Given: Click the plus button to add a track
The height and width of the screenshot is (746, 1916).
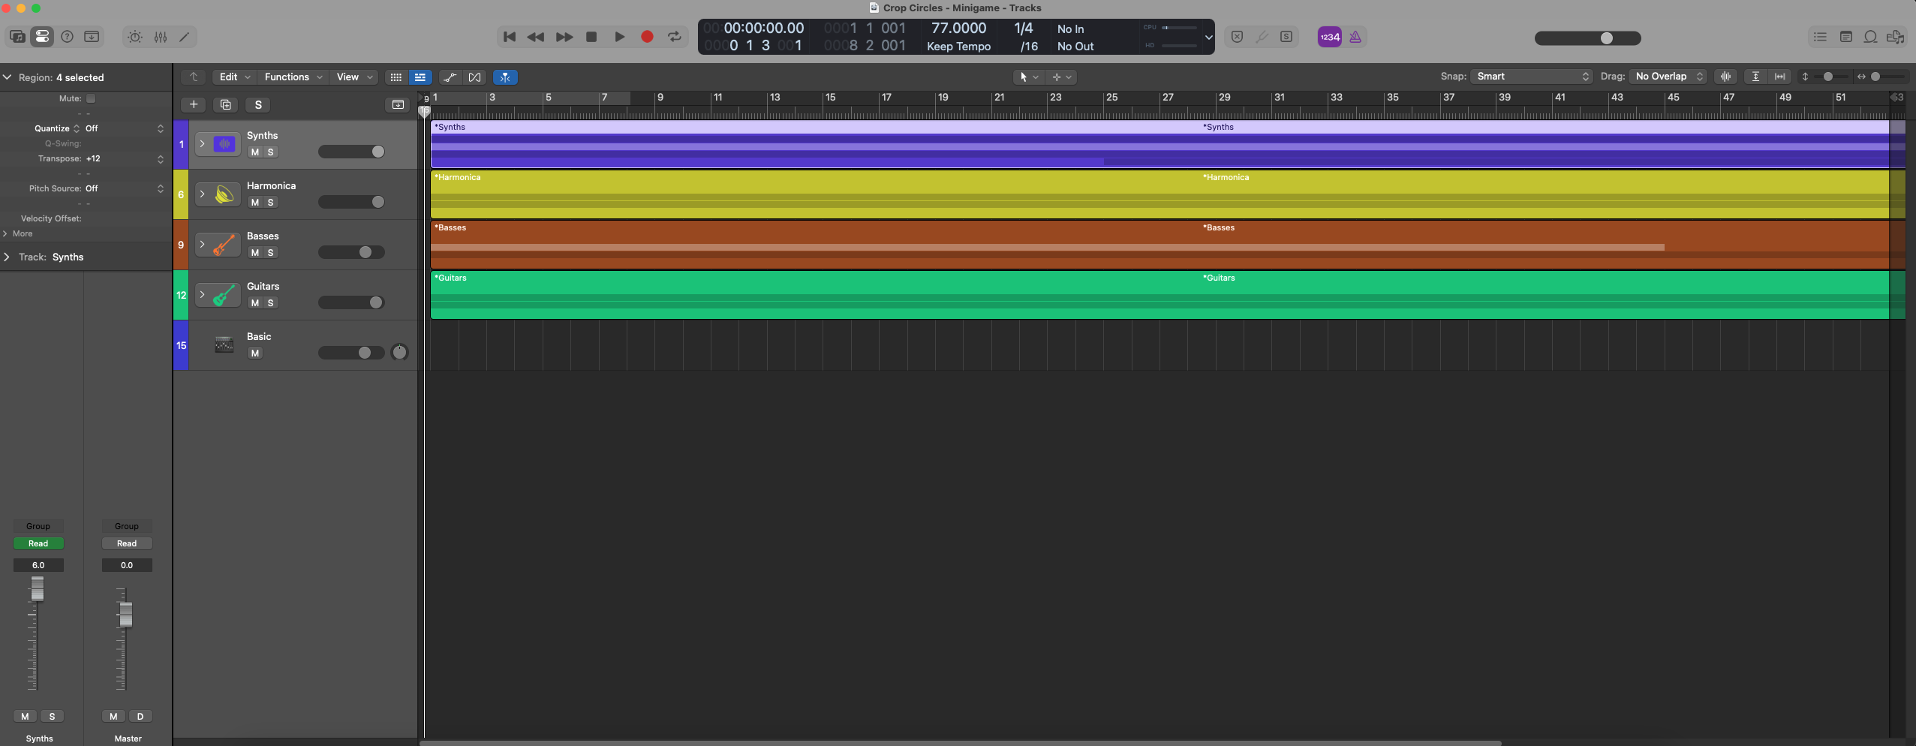Looking at the screenshot, I should (194, 105).
